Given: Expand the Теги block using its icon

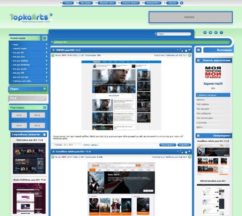Looking at the screenshot, I should [x=45, y=98].
